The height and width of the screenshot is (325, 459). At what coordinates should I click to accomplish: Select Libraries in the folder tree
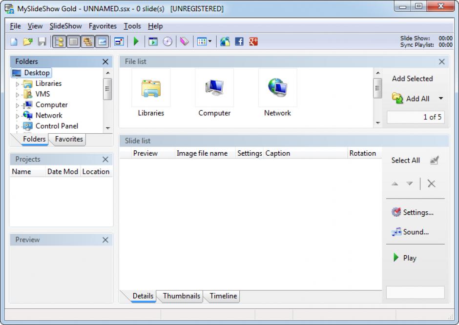pyautogui.click(x=48, y=83)
